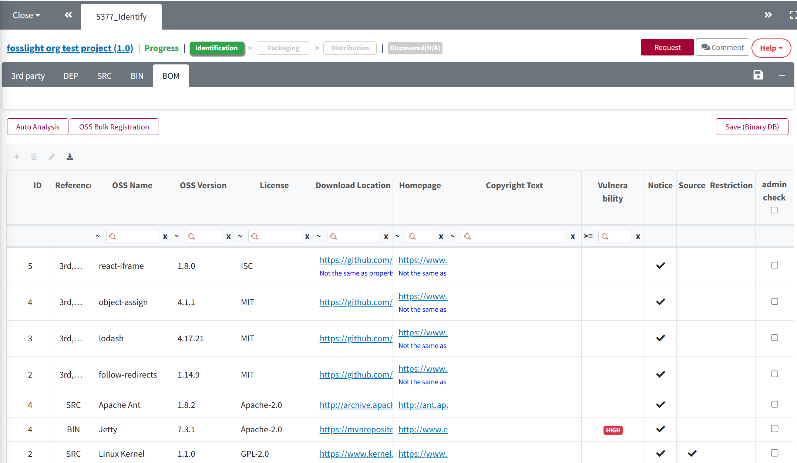Click the double right arrow tab scroller
Screen dimensions: 797x463
(768, 15)
